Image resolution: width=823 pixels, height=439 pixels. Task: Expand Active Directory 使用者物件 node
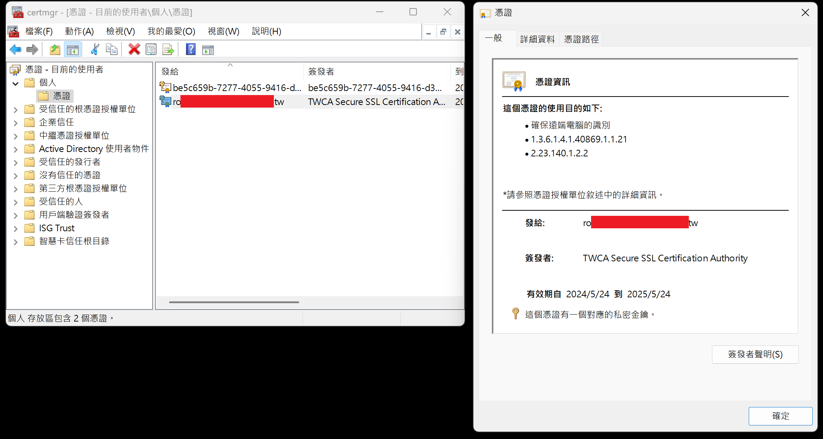click(x=15, y=149)
